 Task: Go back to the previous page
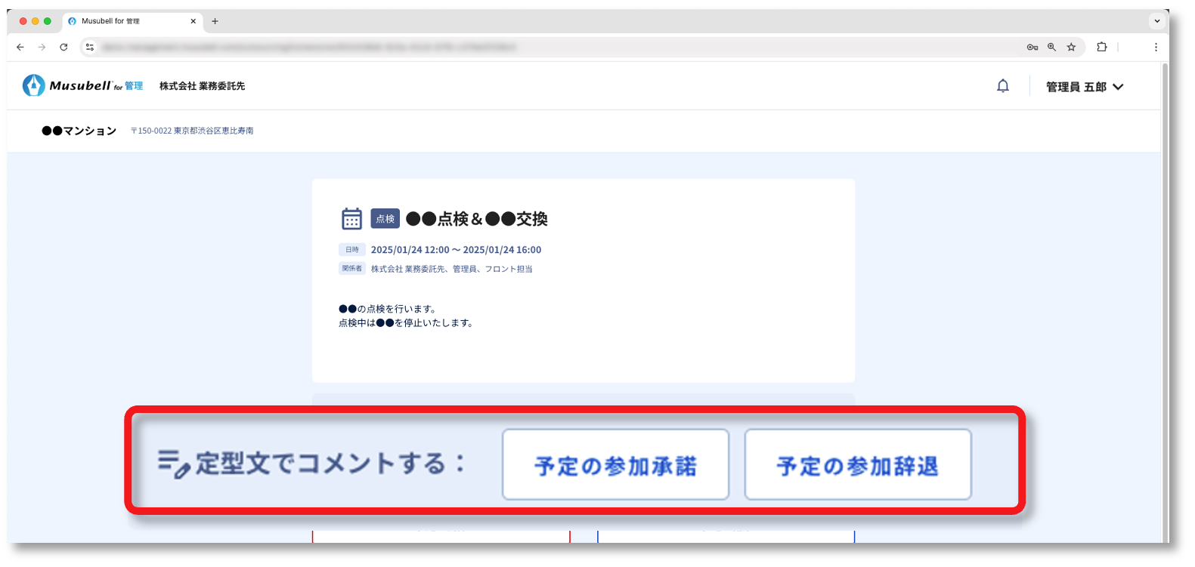click(20, 47)
